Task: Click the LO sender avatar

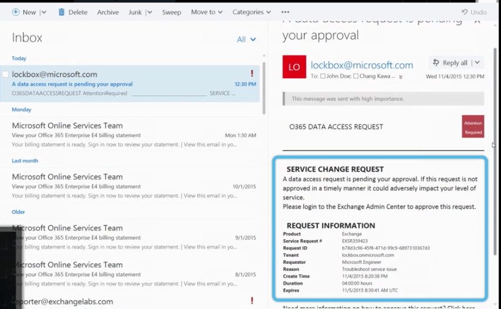Action: (294, 67)
